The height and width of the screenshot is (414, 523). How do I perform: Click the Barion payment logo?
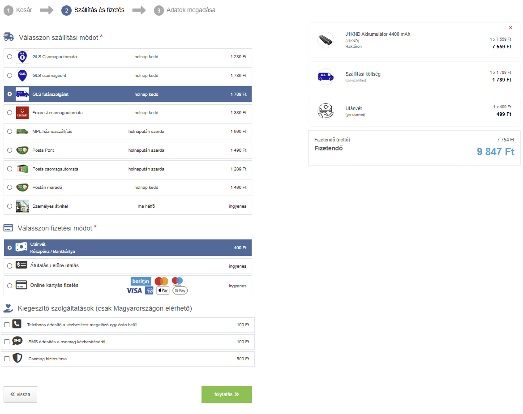[x=141, y=282]
